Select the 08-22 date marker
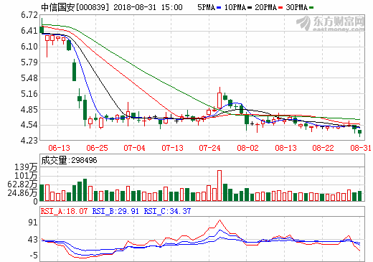 [323, 148]
